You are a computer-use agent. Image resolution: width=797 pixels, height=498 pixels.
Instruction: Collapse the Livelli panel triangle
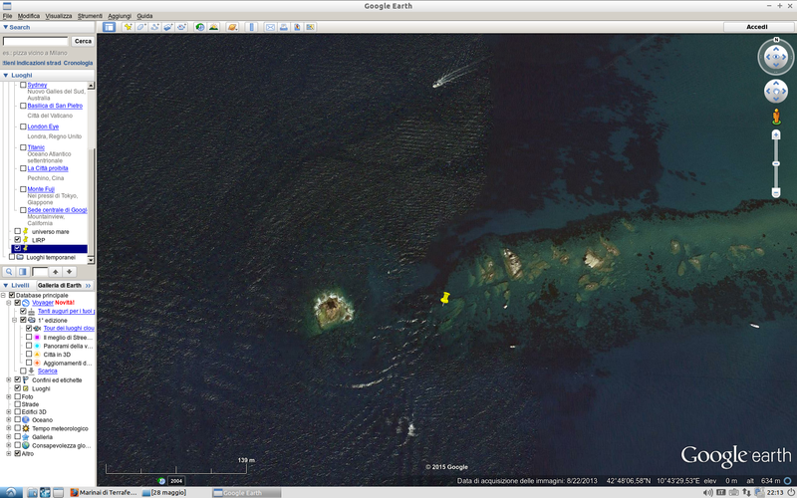click(6, 286)
